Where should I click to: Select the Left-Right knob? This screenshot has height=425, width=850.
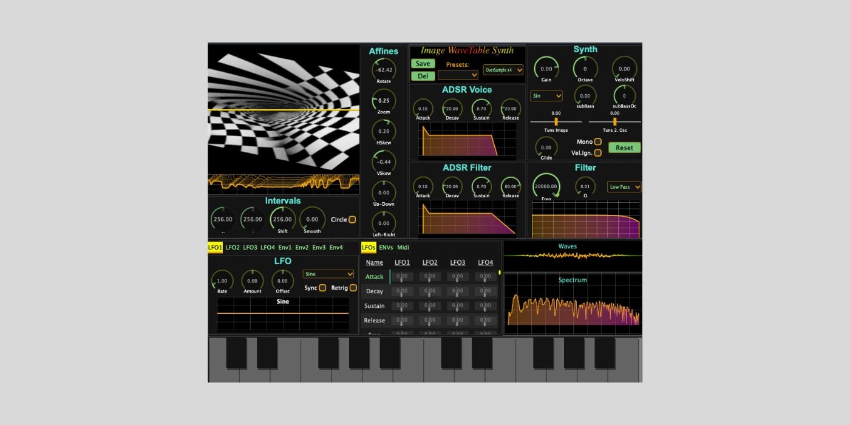point(384,222)
